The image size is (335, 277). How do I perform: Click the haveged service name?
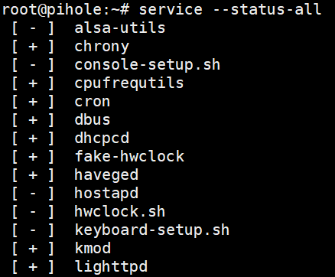click(106, 176)
